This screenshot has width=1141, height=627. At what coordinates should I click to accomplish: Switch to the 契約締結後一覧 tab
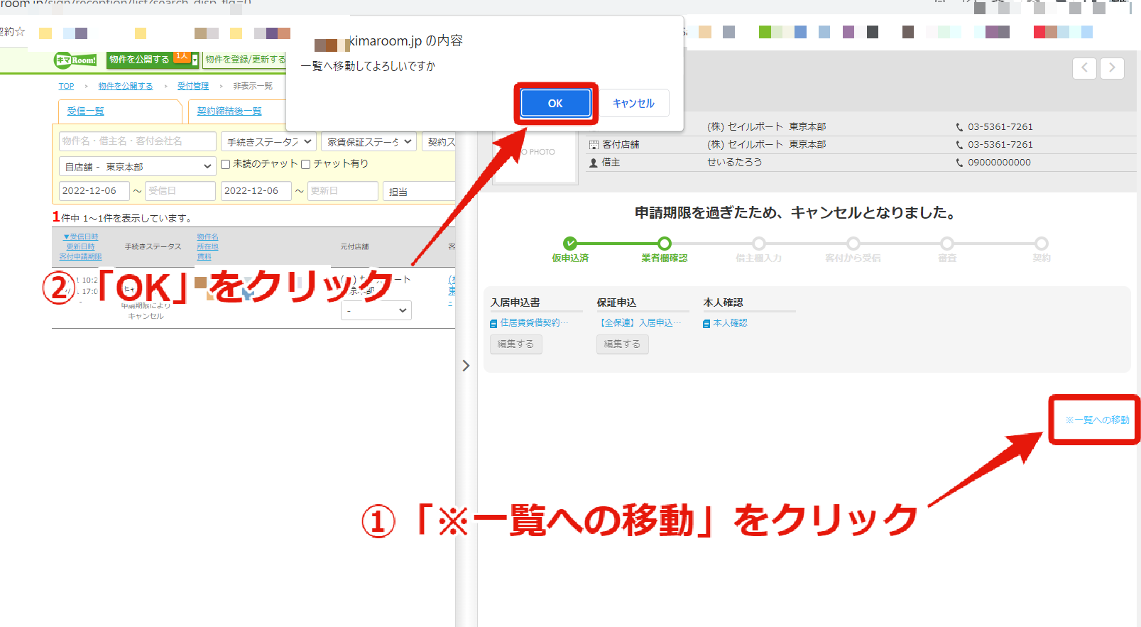click(x=229, y=111)
